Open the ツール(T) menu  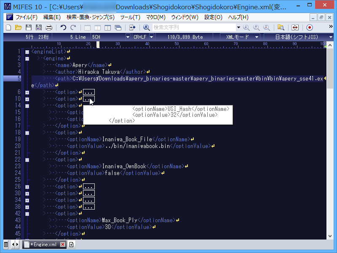pyautogui.click(x=130, y=17)
